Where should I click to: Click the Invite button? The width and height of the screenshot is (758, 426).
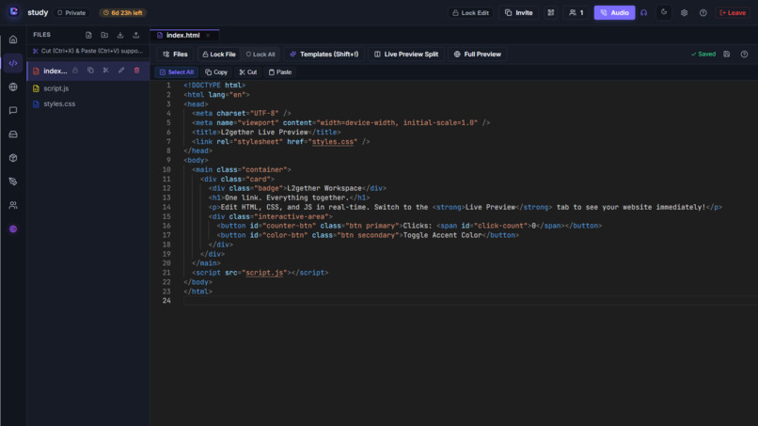click(x=519, y=13)
